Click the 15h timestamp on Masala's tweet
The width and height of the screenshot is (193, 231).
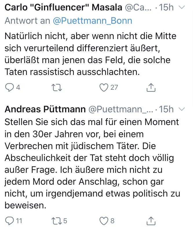[166, 8]
